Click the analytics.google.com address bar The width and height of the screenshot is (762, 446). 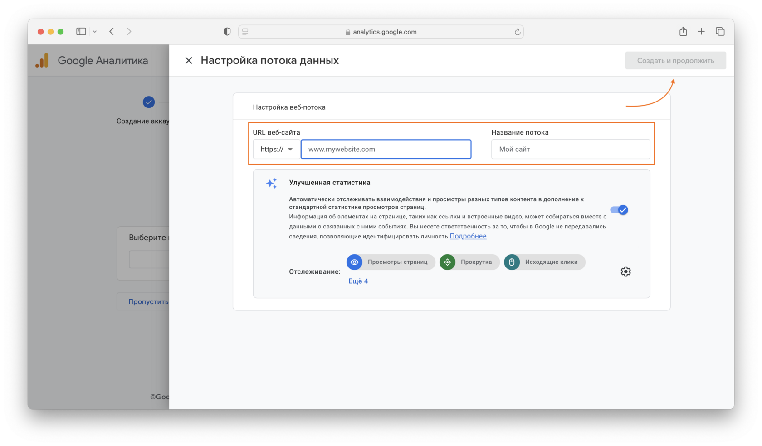point(381,32)
